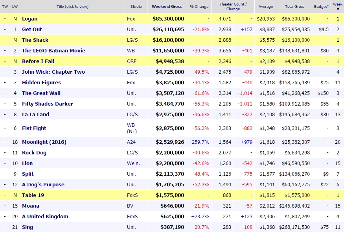Viewport: 344px width, 232px height.
Task: Open the Rock Dog link
Action: 34,152
